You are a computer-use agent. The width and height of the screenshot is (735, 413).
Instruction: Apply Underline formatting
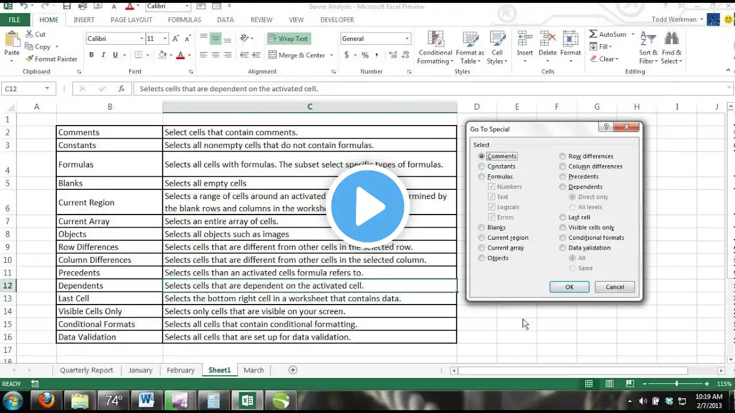point(115,55)
